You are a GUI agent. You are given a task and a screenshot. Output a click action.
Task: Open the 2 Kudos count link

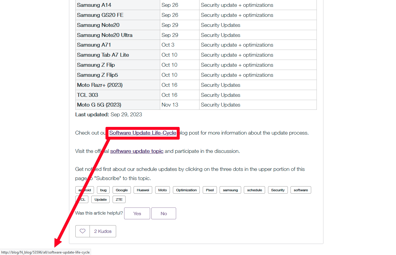point(103,231)
